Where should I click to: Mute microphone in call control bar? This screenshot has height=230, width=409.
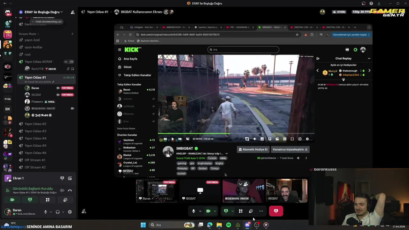coord(194,211)
